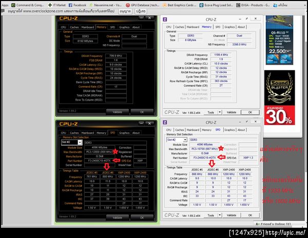Minimize dark CPU-Z Memory window
The image size is (308, 238).
point(141,17)
